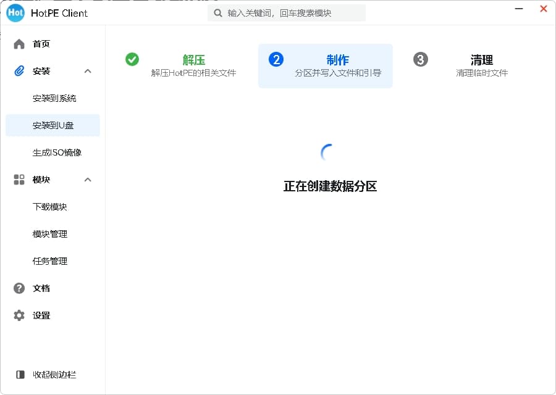This screenshot has height=395, width=556.
Task: Select 安装到U盘
Action: point(53,125)
